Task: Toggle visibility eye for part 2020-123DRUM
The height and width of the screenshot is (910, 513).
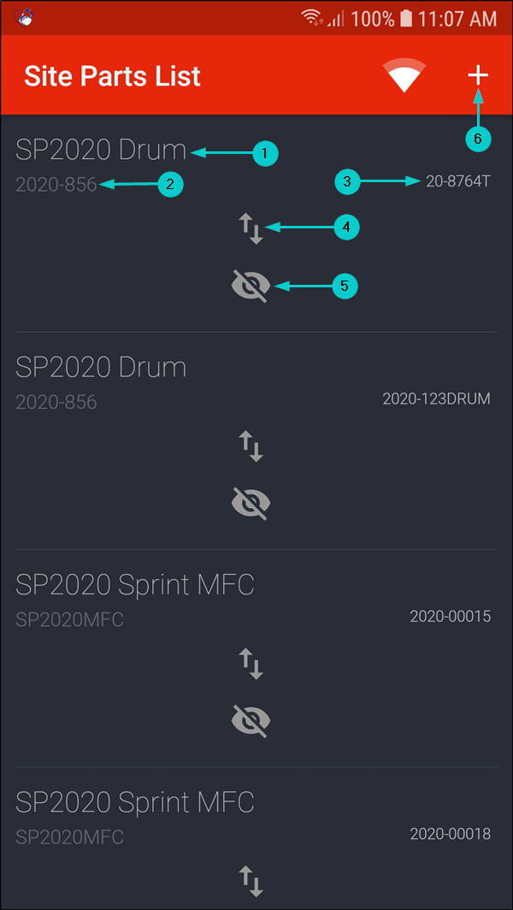Action: (251, 504)
